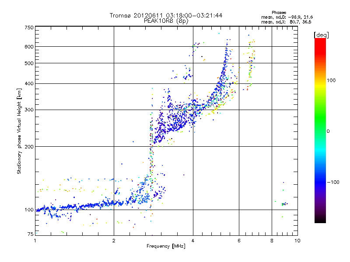Click the phase colorbar gradient
Image resolution: width=350 pixels, height=262 pixels.
tap(320, 130)
